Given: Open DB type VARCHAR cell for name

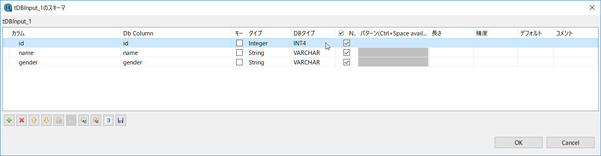Looking at the screenshot, I should point(313,53).
